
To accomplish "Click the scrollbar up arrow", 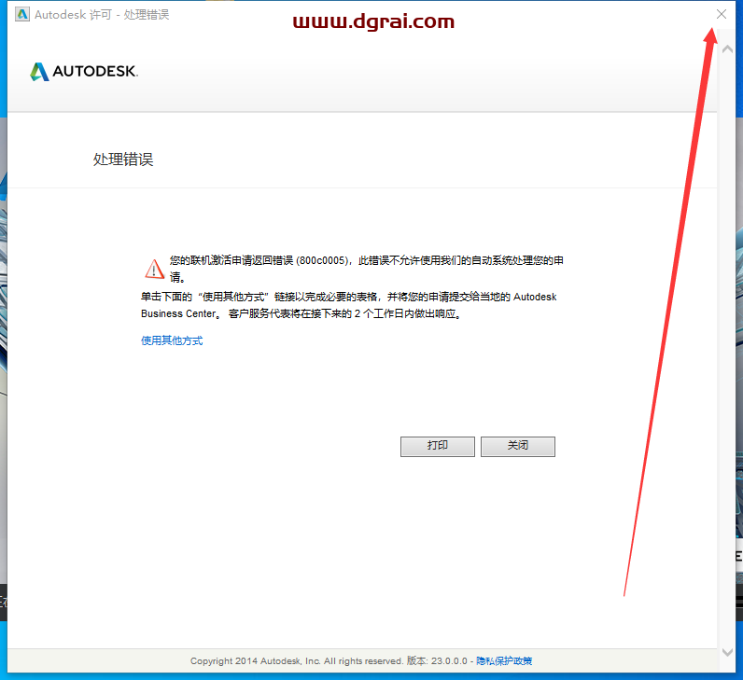I will click(727, 49).
